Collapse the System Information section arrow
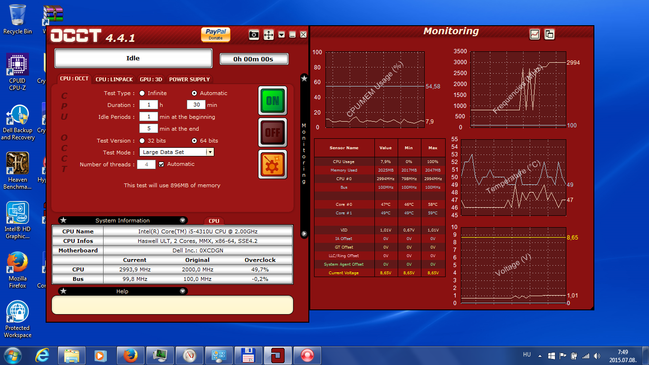Image resolution: width=649 pixels, height=365 pixels. coord(182,221)
